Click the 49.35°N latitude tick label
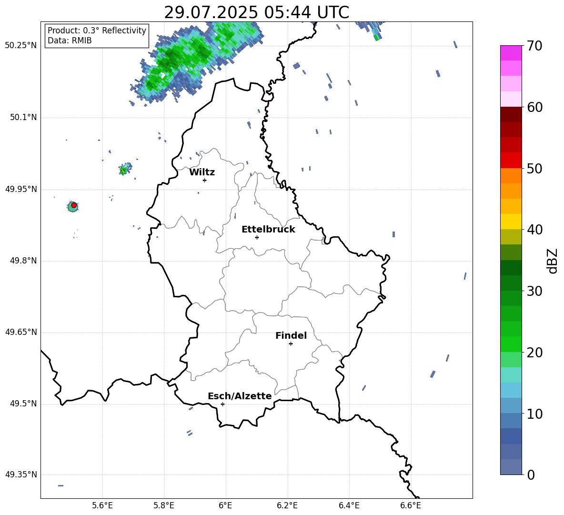This screenshot has width=564, height=515. click(21, 475)
